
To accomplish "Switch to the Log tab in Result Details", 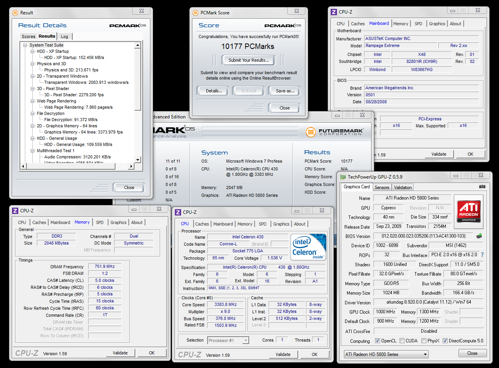I will (65, 36).
